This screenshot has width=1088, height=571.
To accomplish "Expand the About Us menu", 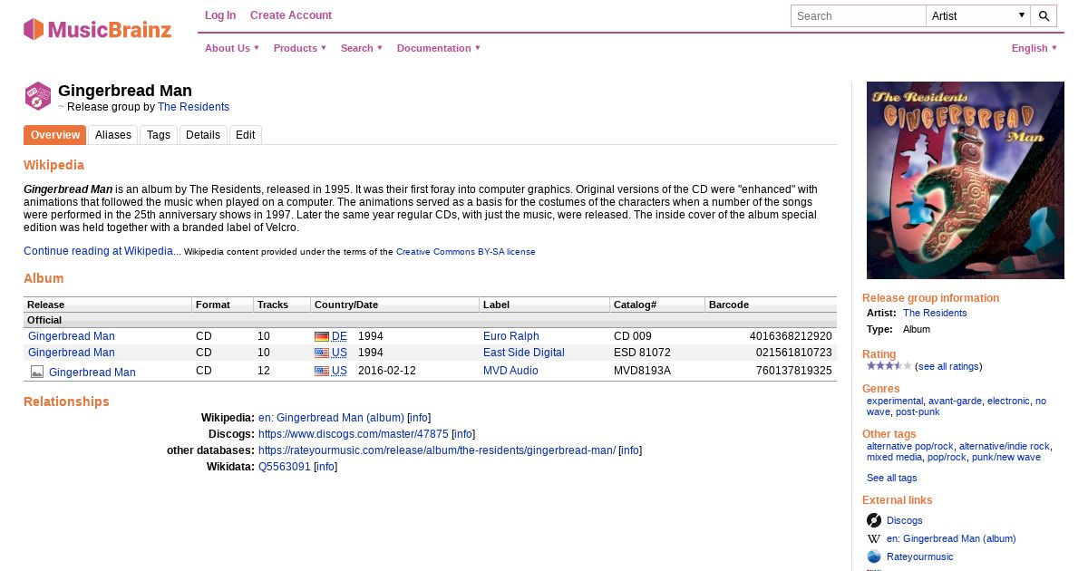I will [232, 48].
